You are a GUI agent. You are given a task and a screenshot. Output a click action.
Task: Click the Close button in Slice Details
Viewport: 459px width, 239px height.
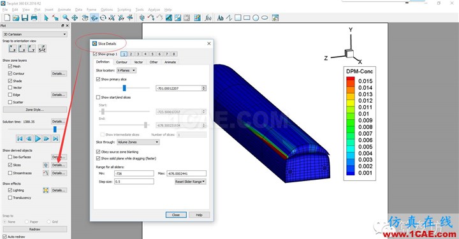[176, 215]
